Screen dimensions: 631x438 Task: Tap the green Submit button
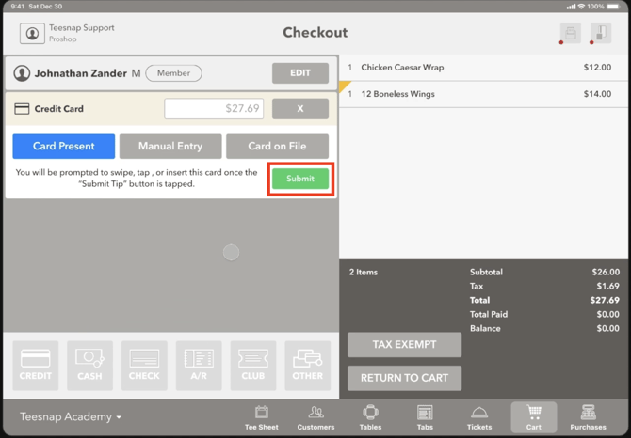tap(300, 179)
